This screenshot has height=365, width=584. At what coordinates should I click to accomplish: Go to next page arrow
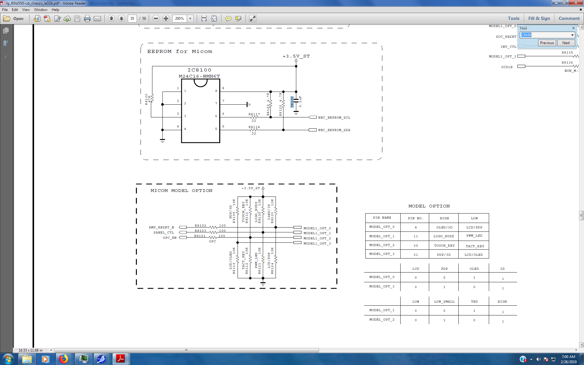click(121, 19)
